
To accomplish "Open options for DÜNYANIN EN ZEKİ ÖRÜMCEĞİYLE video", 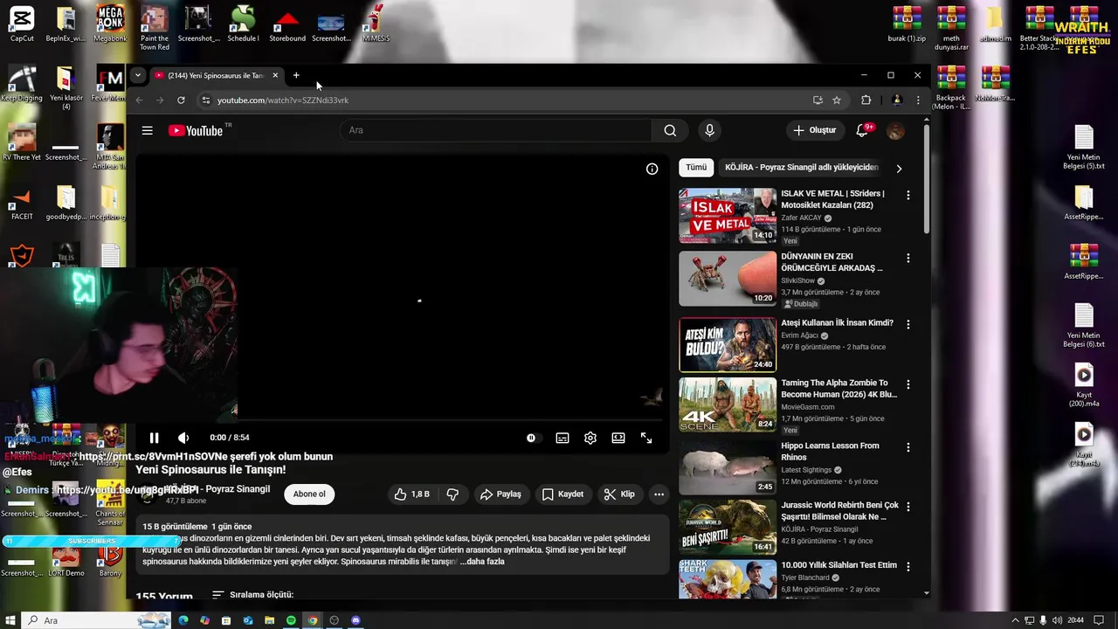I will 908,258.
